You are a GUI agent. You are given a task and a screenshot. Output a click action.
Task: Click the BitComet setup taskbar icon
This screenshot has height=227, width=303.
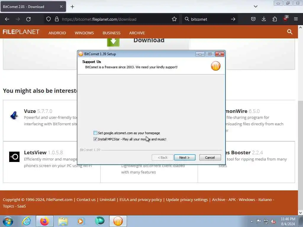click(x=118, y=221)
